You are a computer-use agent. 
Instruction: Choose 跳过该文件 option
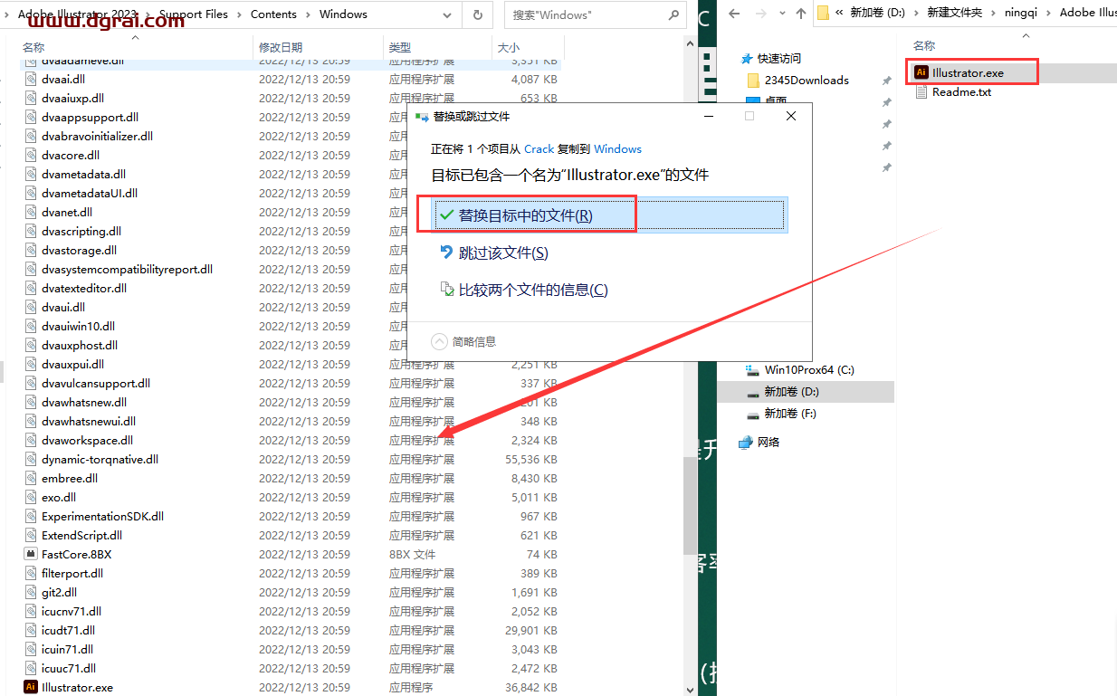[x=502, y=253]
